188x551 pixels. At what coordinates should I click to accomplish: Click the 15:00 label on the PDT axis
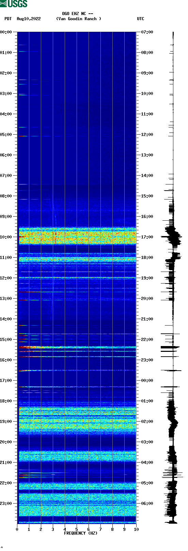6,340
